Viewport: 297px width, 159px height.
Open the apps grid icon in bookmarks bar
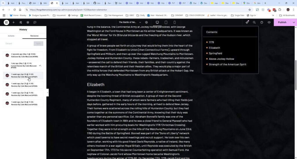[4, 15]
